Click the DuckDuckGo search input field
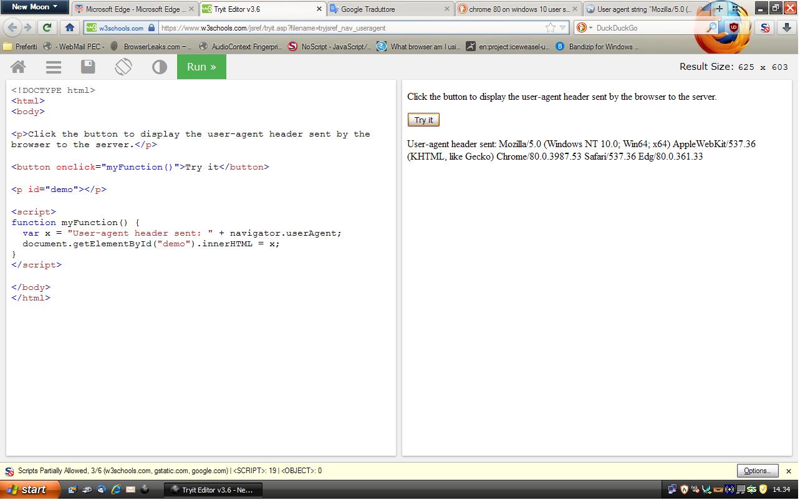The image size is (800, 500). point(648,27)
